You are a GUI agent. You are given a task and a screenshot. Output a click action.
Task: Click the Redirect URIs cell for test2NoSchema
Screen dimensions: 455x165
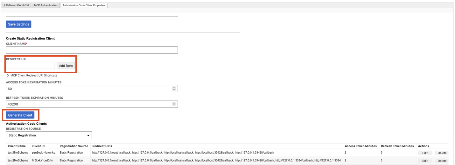click(216, 161)
